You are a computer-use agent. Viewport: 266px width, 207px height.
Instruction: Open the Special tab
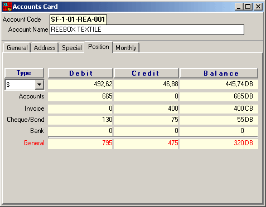click(x=72, y=48)
